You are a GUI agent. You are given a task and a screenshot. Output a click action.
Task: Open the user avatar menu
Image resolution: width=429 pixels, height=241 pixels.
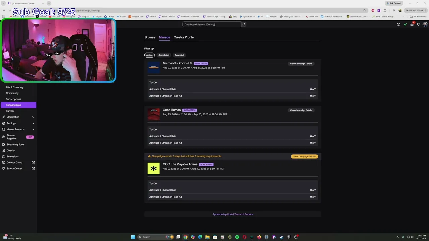[425, 24]
